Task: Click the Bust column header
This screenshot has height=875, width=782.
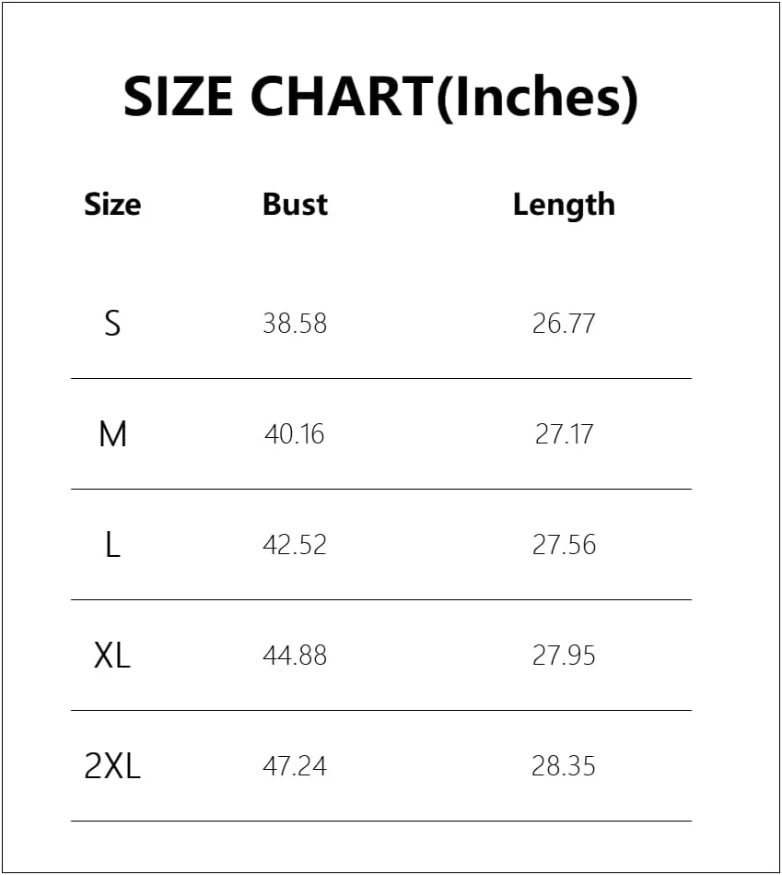Action: [x=295, y=204]
